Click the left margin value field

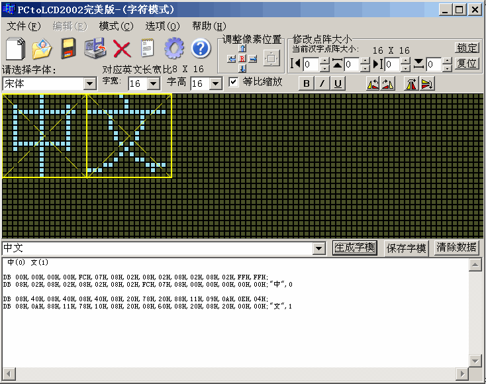tap(311, 64)
